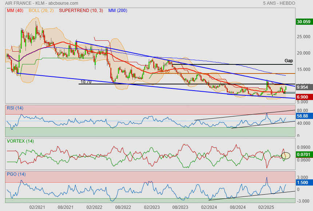
Task: Click the 40.000 RSI axis label
Action: pyautogui.click(x=304, y=123)
